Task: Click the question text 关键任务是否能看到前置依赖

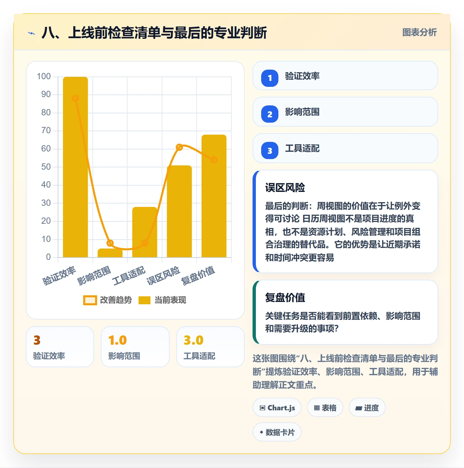Action: click(x=343, y=322)
